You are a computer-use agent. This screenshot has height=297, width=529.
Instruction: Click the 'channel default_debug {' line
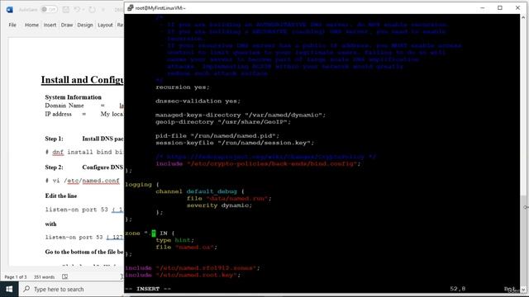click(200, 191)
